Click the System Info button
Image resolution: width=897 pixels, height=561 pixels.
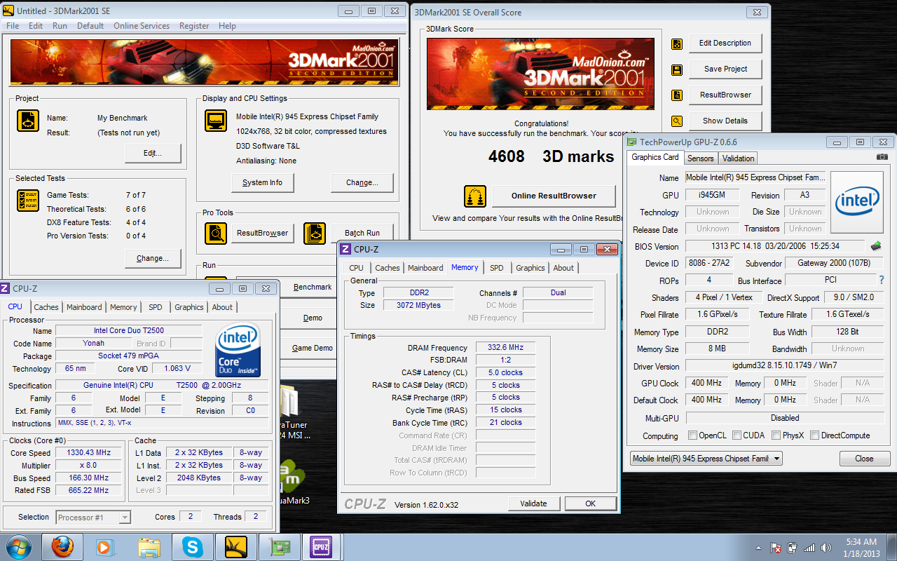click(x=263, y=183)
